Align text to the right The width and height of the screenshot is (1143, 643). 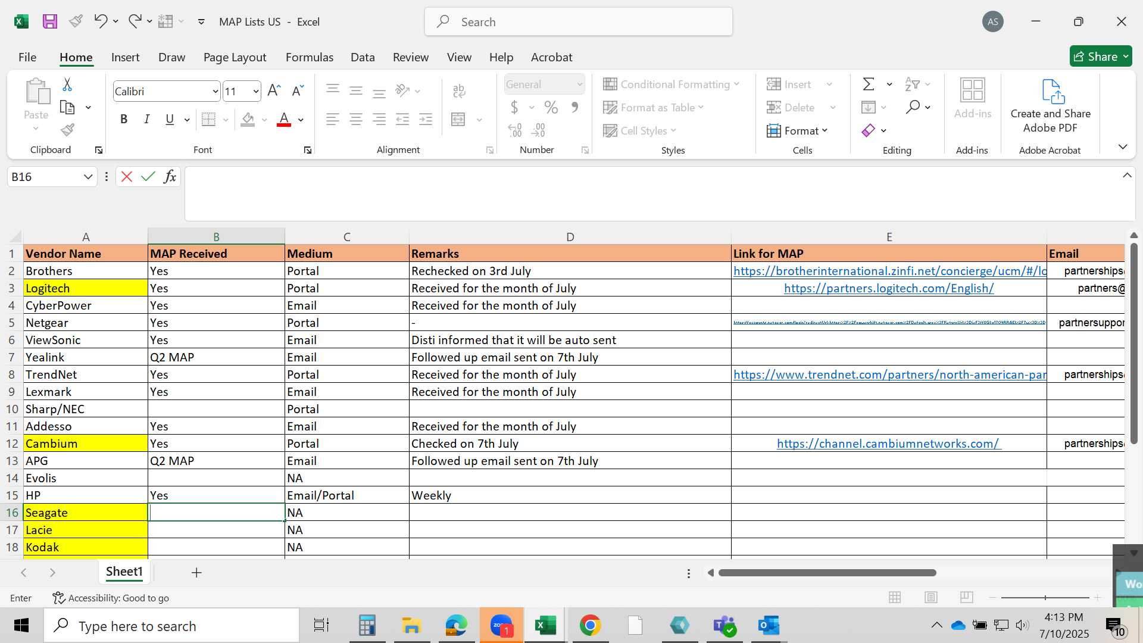click(x=379, y=119)
